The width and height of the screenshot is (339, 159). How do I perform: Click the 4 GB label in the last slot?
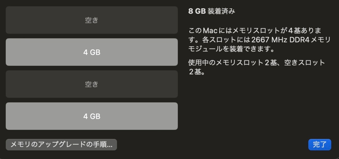click(x=92, y=116)
